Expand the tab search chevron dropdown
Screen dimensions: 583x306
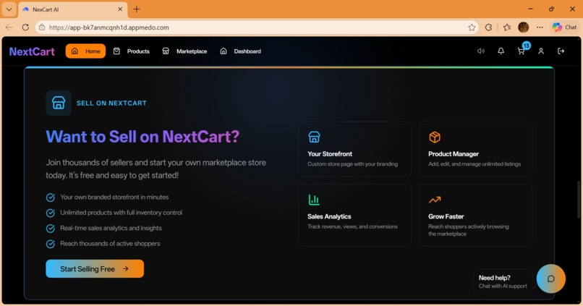9,9
